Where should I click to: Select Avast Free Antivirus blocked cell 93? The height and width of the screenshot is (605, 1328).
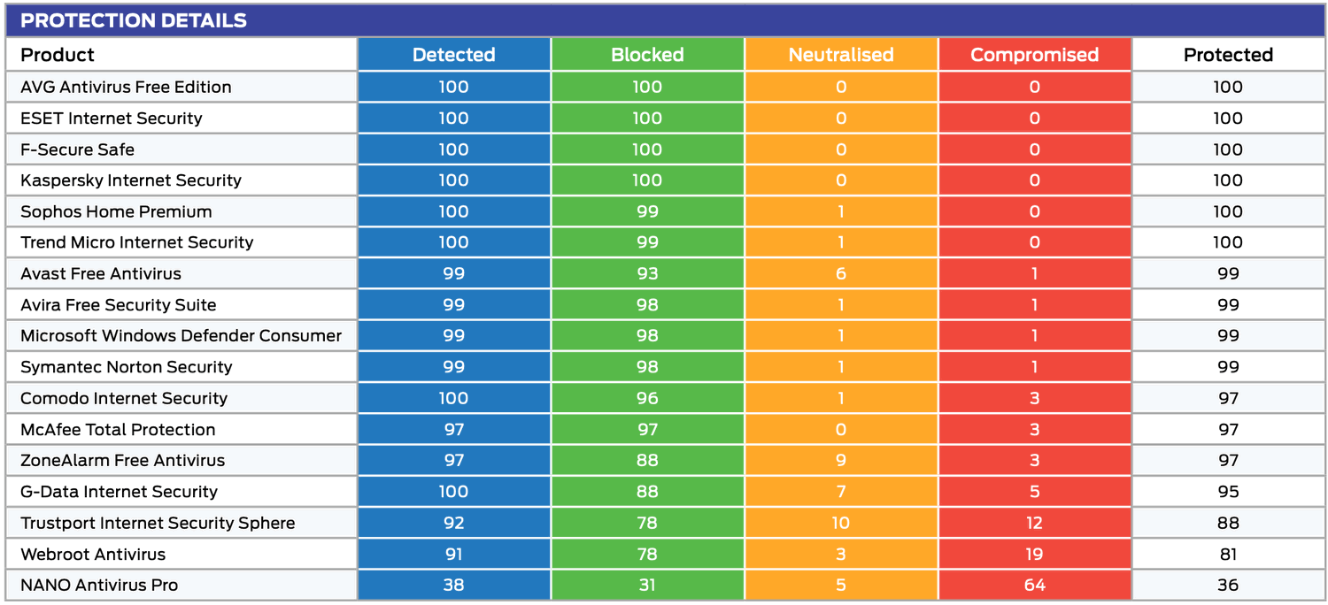click(x=647, y=274)
